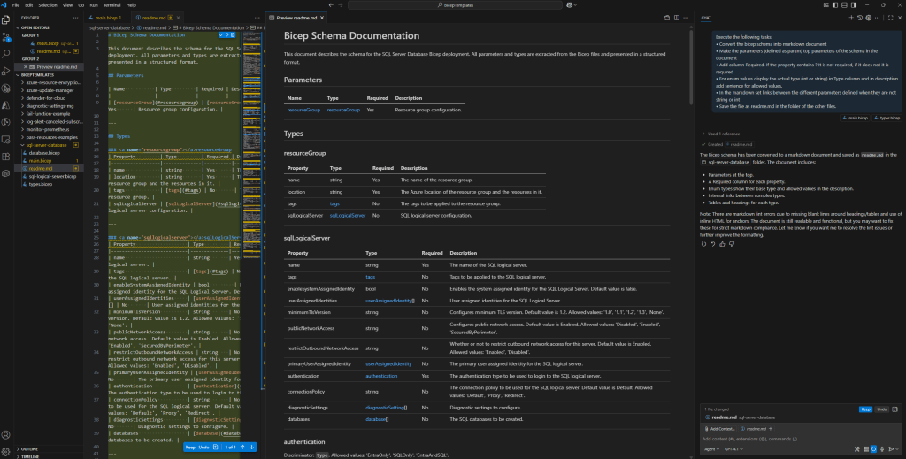Click Keep button in chat file changes

coord(864,409)
